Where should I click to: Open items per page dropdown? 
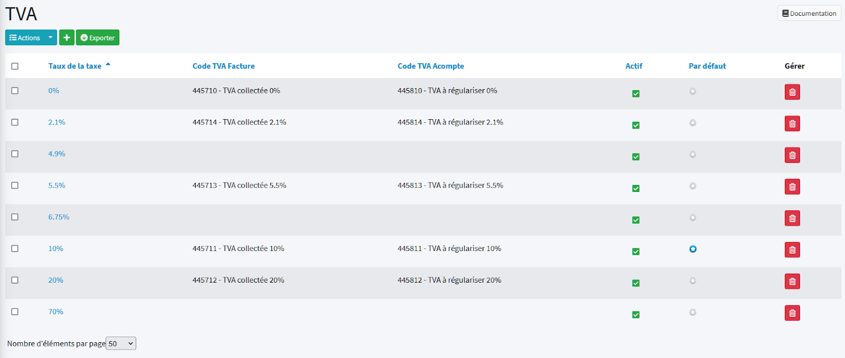(121, 344)
